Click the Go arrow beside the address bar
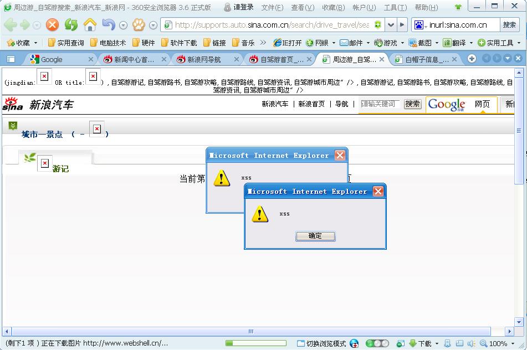 tap(402, 25)
